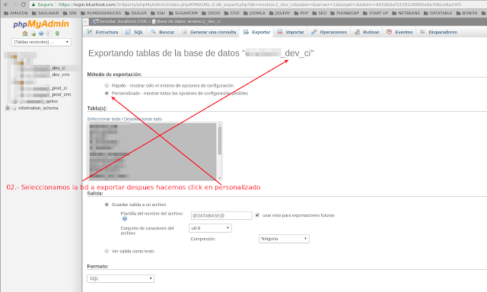487x292 pixels.
Task: Open the Operaciones tab
Action: point(329,32)
